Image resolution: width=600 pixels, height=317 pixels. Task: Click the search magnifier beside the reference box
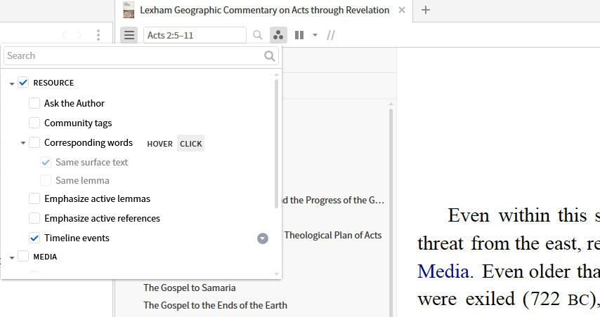coord(258,35)
